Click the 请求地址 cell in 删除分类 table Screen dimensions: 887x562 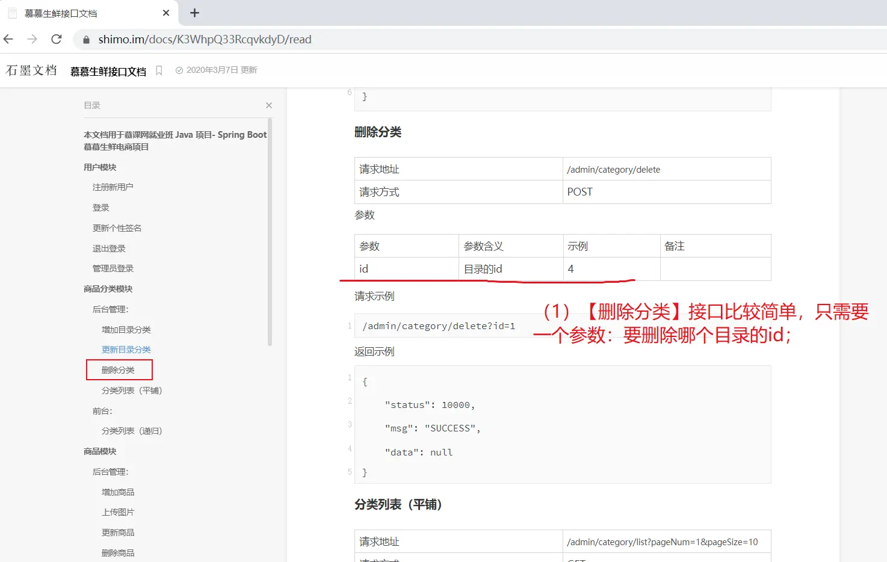[x=459, y=169]
